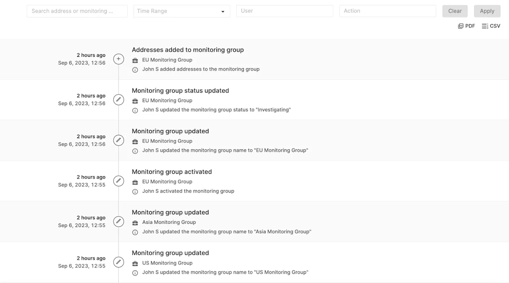Export the log as PDF
The height and width of the screenshot is (283, 509).
coord(466,26)
